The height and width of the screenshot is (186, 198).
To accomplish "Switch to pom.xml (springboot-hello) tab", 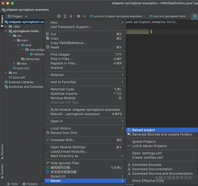I will pyautogui.click(x=167, y=16).
